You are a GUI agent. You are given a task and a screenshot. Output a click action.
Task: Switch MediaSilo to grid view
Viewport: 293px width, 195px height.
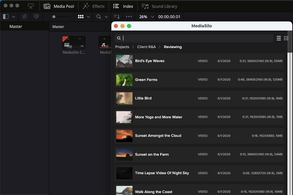pos(286,38)
